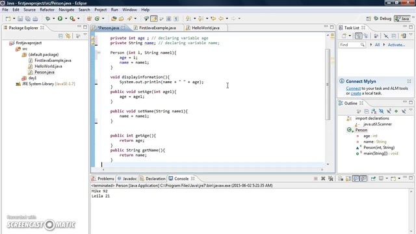The width and height of the screenshot is (416, 234).
Task: Toggle Link with Editor in Package Explorer
Action: (68, 36)
